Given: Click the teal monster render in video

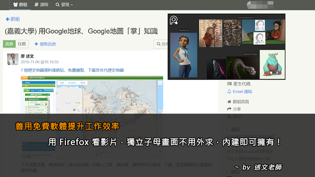Looking at the screenshot, I should 272,64.
